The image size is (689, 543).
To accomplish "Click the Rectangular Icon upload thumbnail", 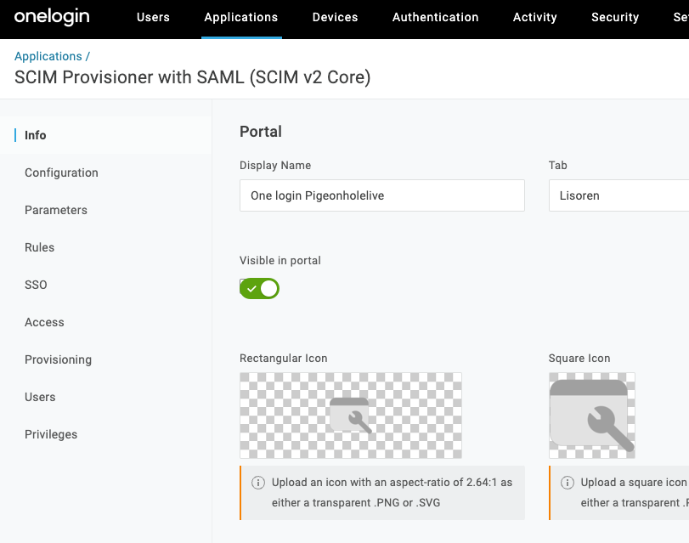I will (x=351, y=416).
